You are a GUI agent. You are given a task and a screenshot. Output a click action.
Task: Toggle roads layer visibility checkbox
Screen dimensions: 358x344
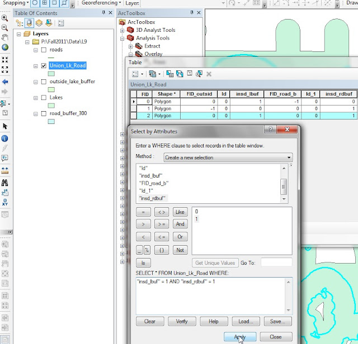tap(44, 50)
